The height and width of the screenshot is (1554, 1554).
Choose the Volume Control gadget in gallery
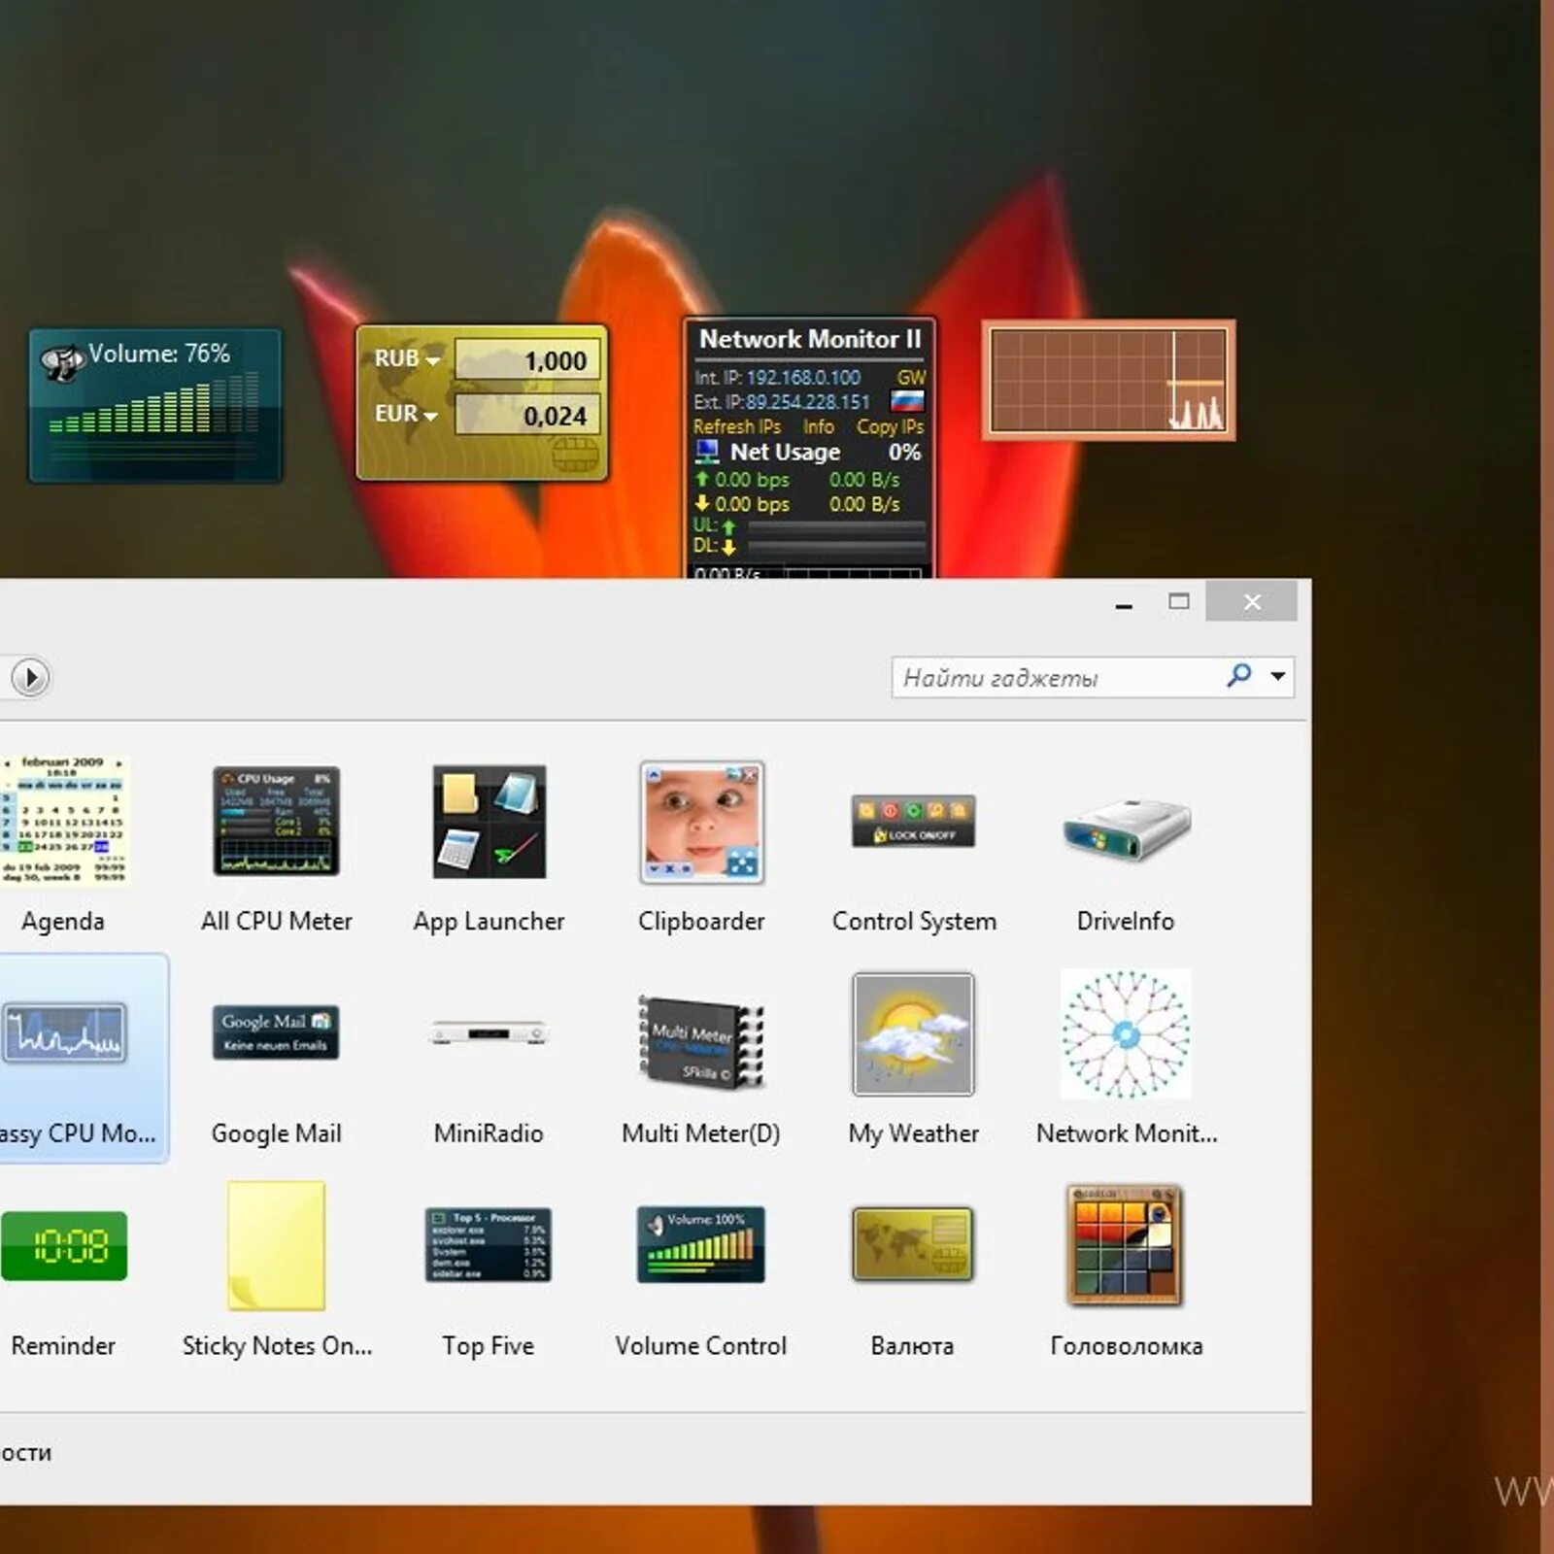(x=702, y=1245)
